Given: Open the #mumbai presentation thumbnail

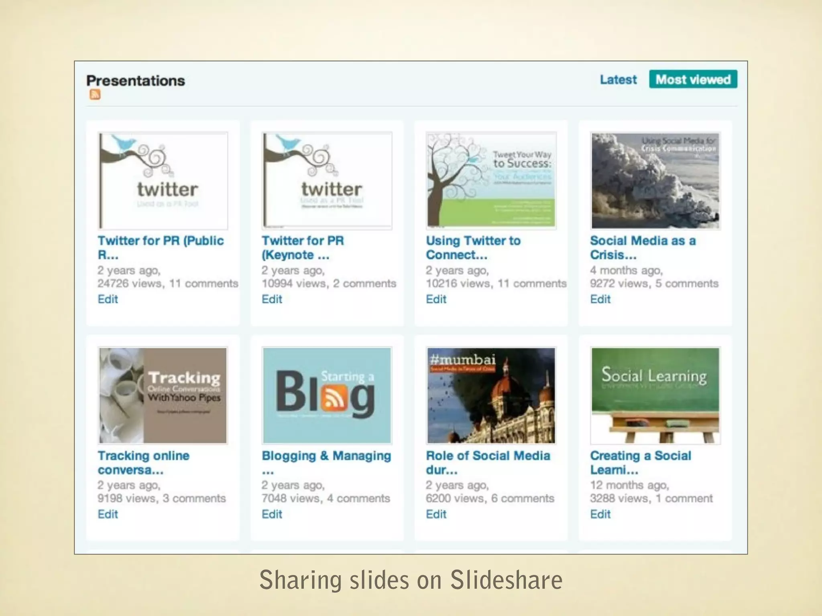Looking at the screenshot, I should point(491,395).
